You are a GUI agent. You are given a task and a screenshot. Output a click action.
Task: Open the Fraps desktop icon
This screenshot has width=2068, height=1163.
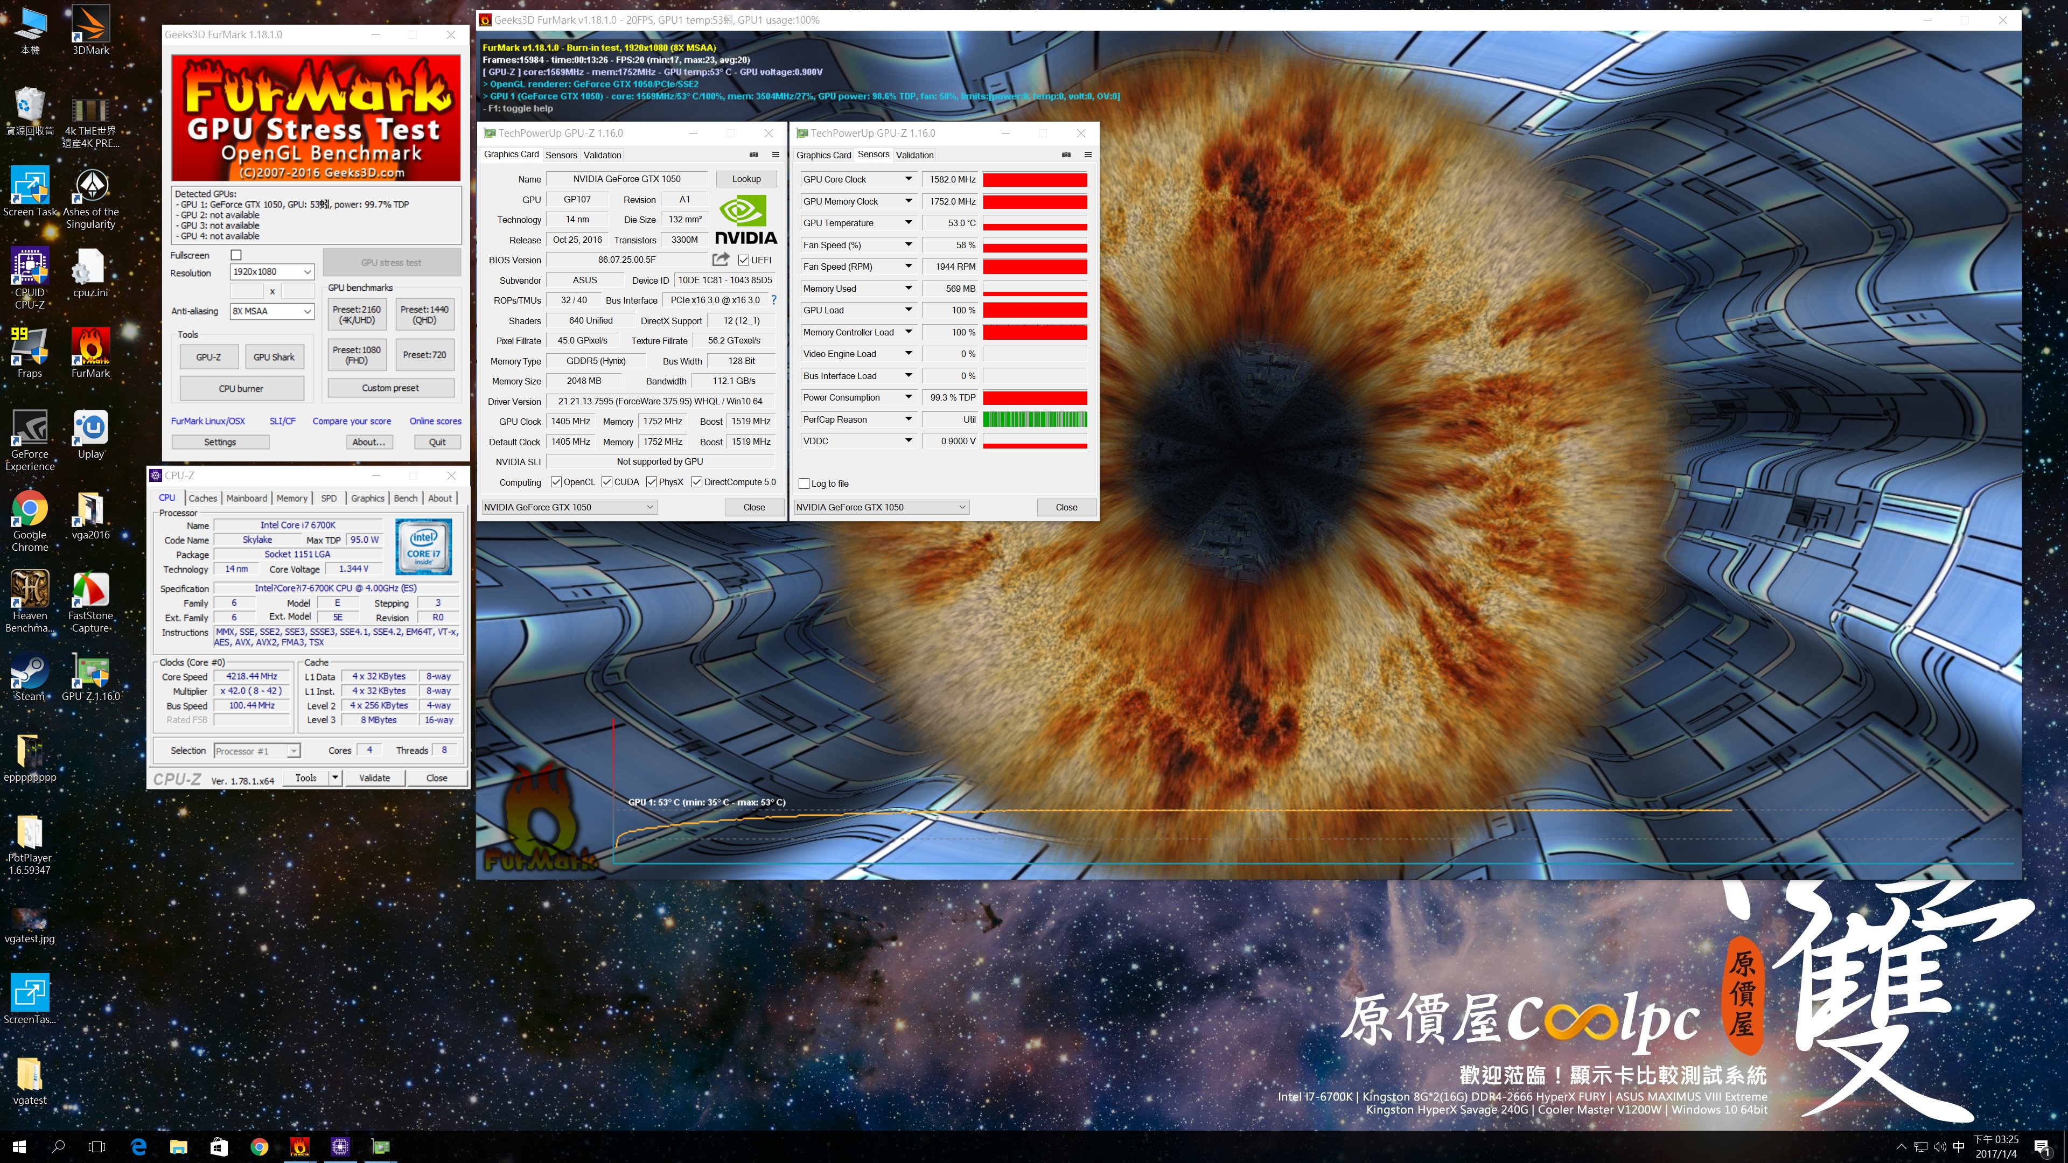click(x=30, y=353)
